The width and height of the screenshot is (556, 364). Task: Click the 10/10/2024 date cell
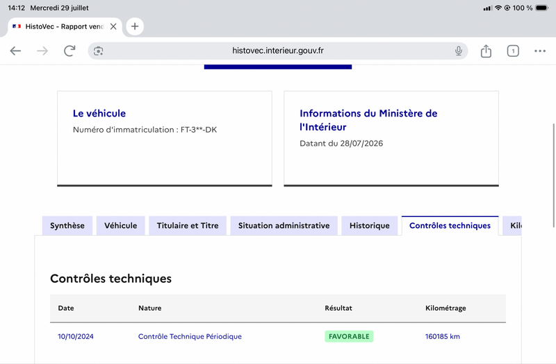pos(76,336)
